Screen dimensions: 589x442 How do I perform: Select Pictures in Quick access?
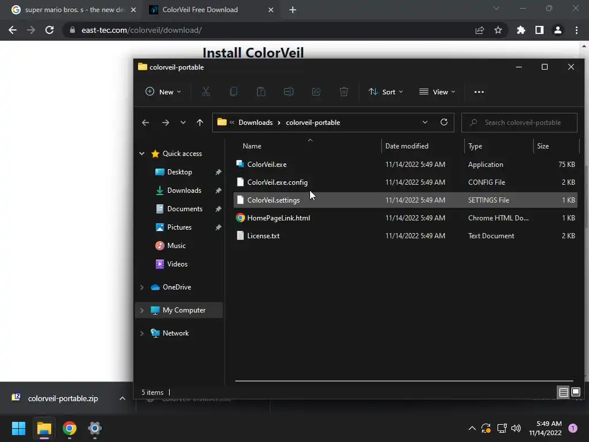179,227
